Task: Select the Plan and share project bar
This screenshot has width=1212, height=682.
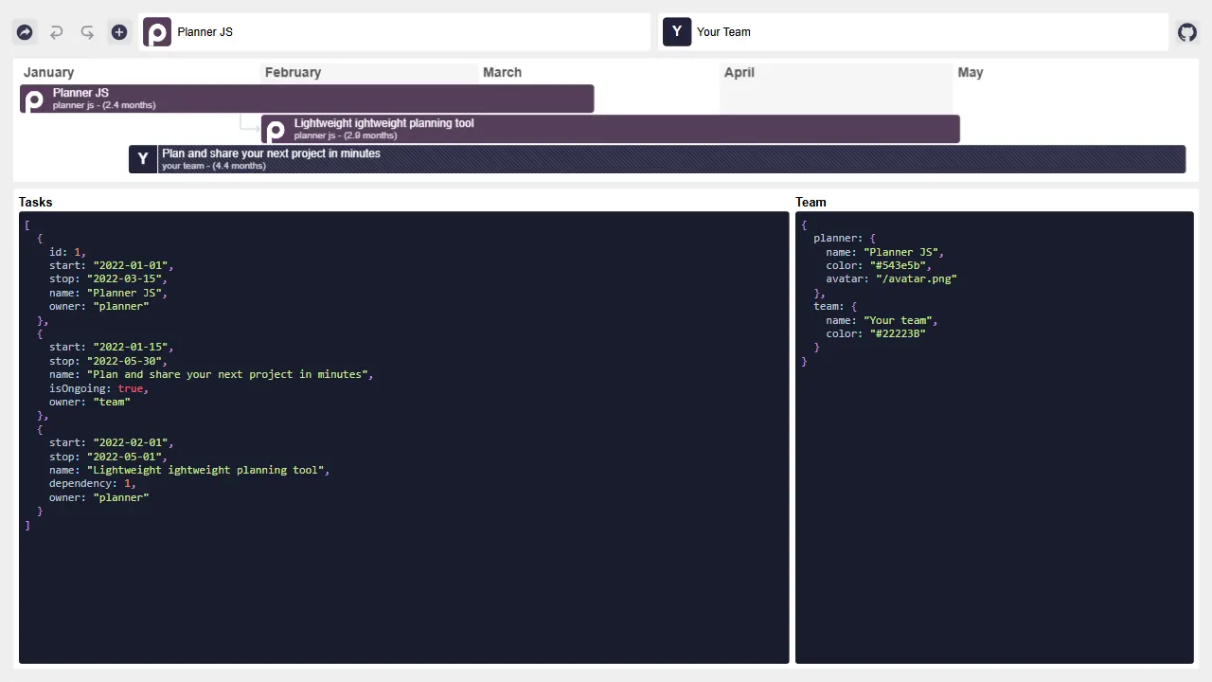Action: pos(657,159)
